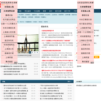Open right ad link 上海新房开盘
Viewport: 101px width, 101px height.
tap(86, 28)
